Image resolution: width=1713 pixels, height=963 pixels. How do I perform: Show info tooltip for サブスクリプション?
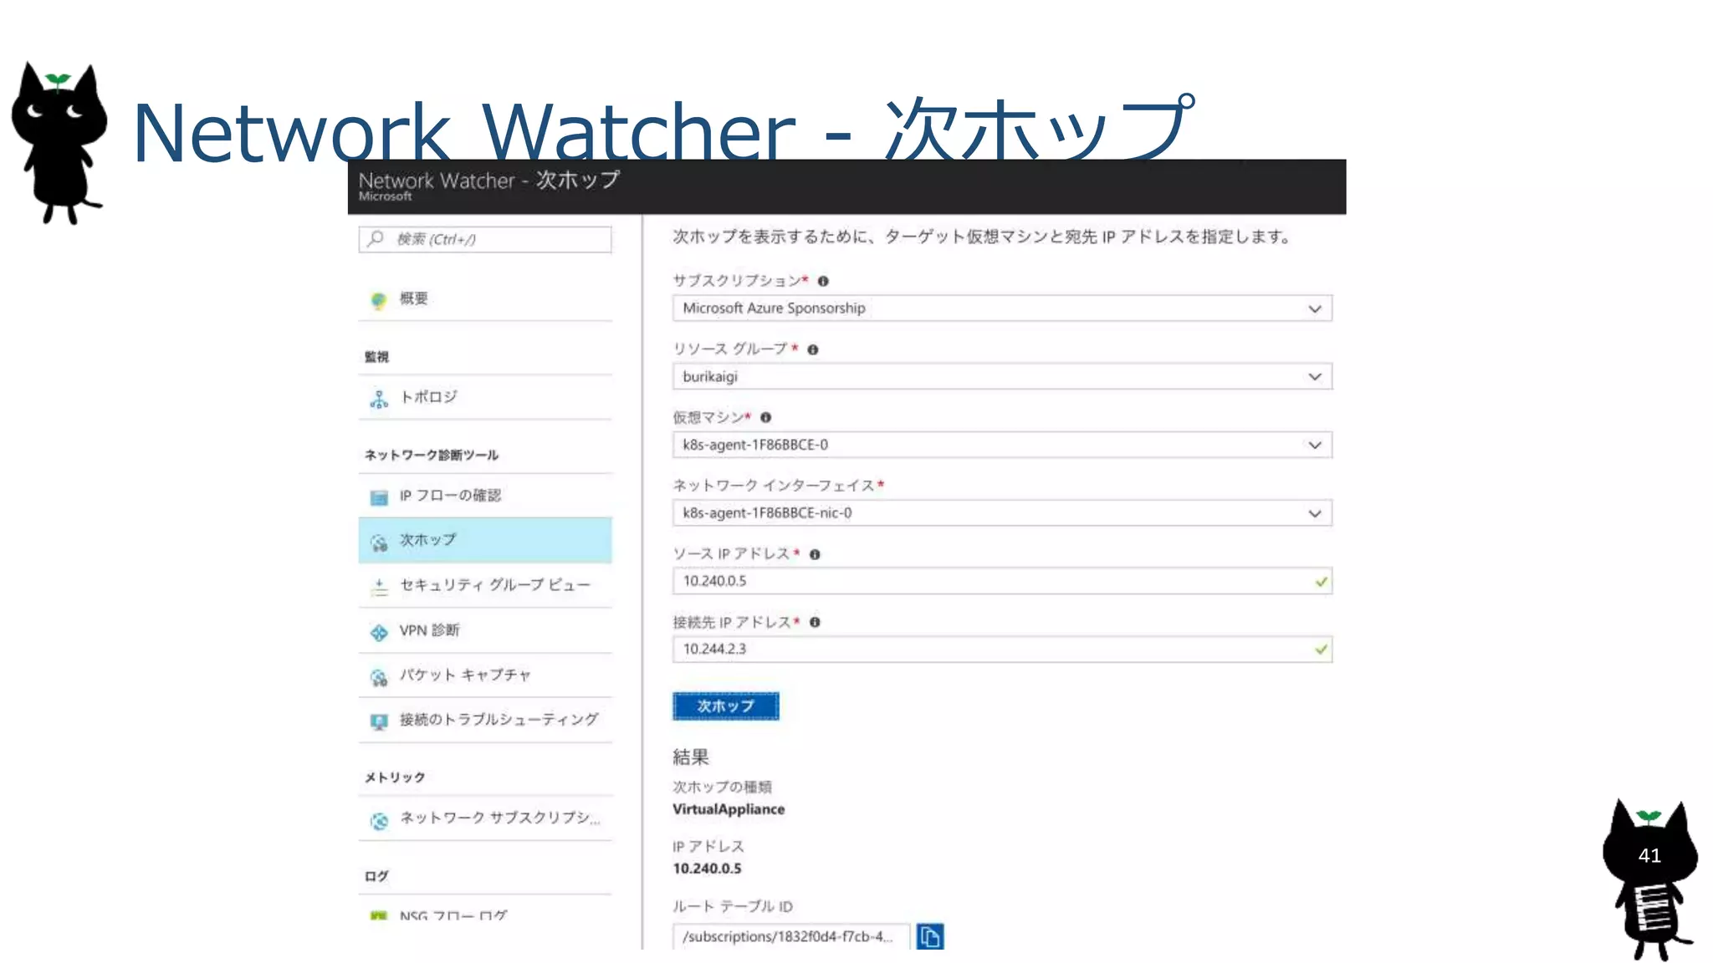823,281
